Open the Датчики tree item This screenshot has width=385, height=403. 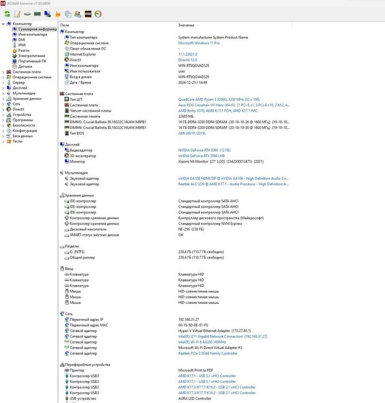click(x=25, y=67)
